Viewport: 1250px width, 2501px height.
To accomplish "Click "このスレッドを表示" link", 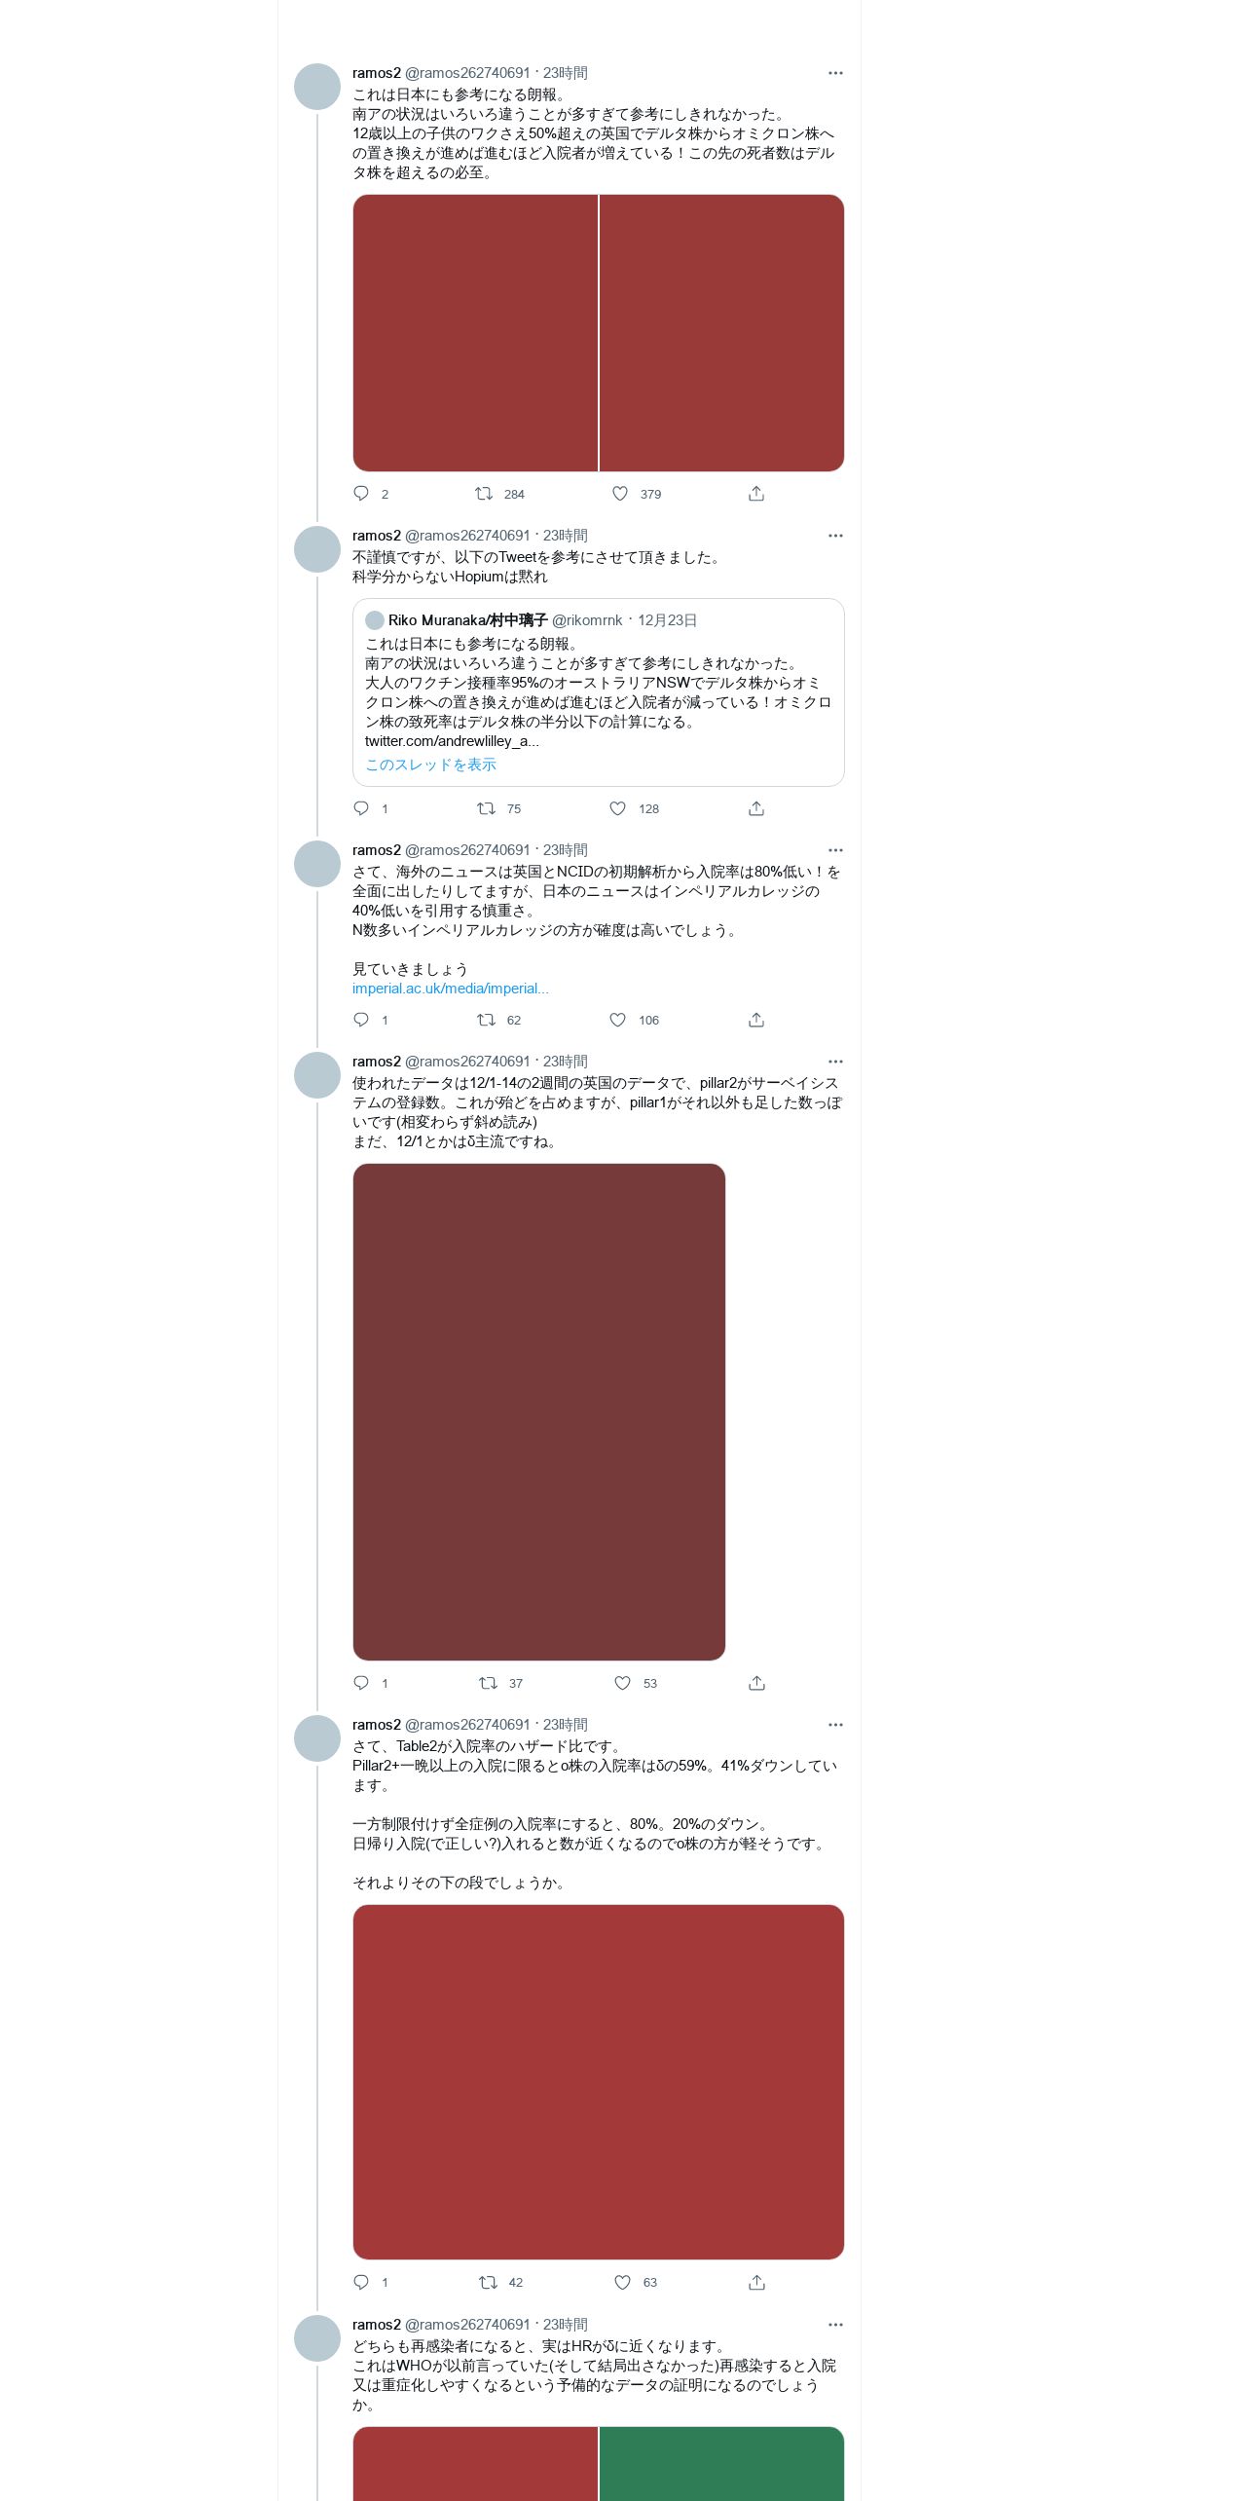I will 430,765.
